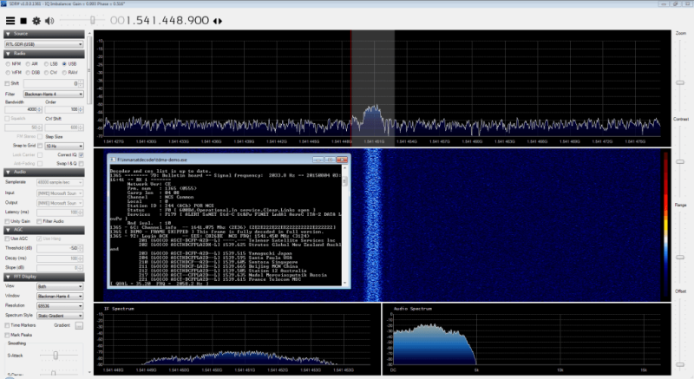Enable the Time Markers checkbox
Image resolution: width=694 pixels, height=379 pixels.
7,325
